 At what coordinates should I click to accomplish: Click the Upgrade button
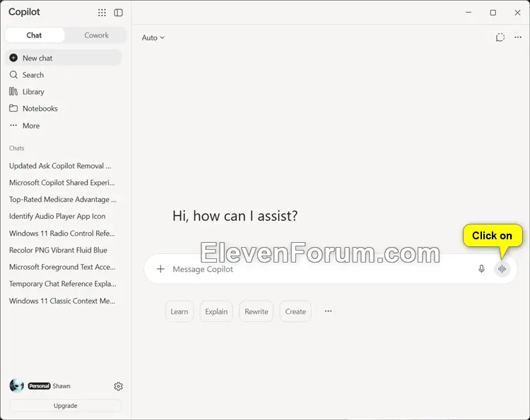(65, 405)
